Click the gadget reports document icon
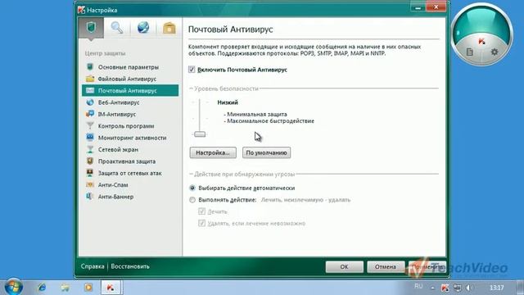This screenshot has width=524, height=295. (x=469, y=52)
